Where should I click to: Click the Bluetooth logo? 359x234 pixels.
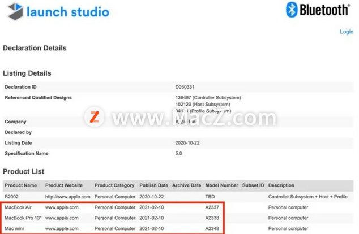[318, 10]
